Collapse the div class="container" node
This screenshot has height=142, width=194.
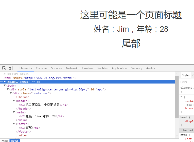coord(11,93)
